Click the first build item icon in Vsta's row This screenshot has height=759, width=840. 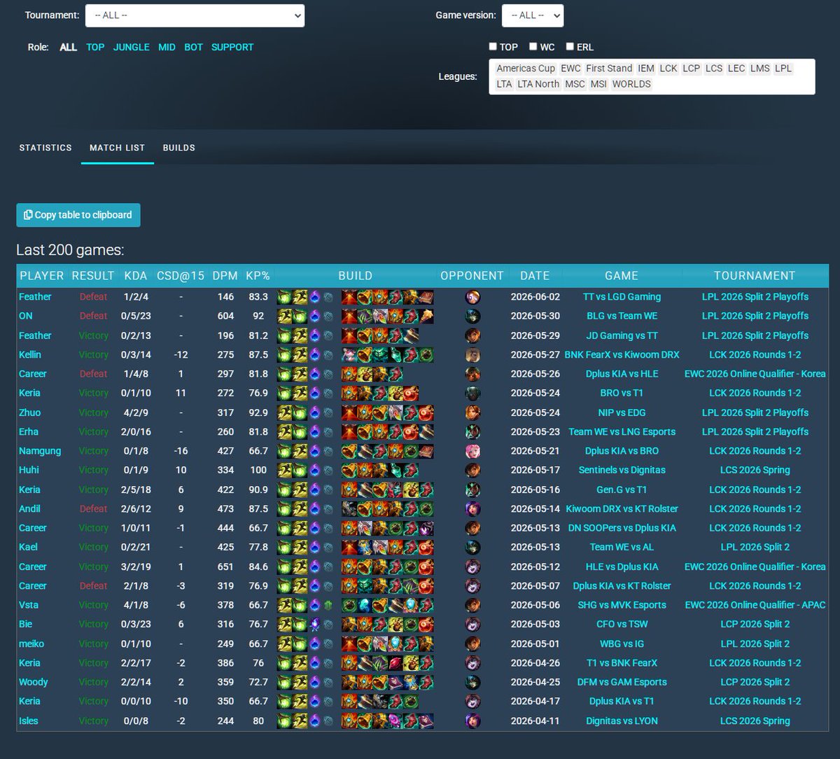[349, 605]
